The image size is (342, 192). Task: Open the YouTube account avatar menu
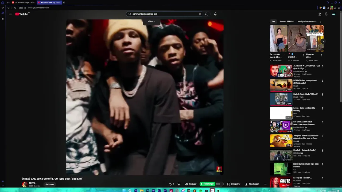coord(334,14)
